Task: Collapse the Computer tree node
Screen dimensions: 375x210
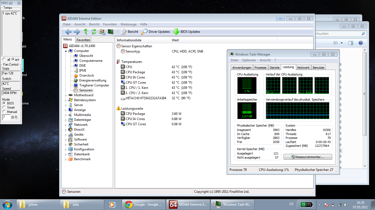Action: click(x=66, y=51)
